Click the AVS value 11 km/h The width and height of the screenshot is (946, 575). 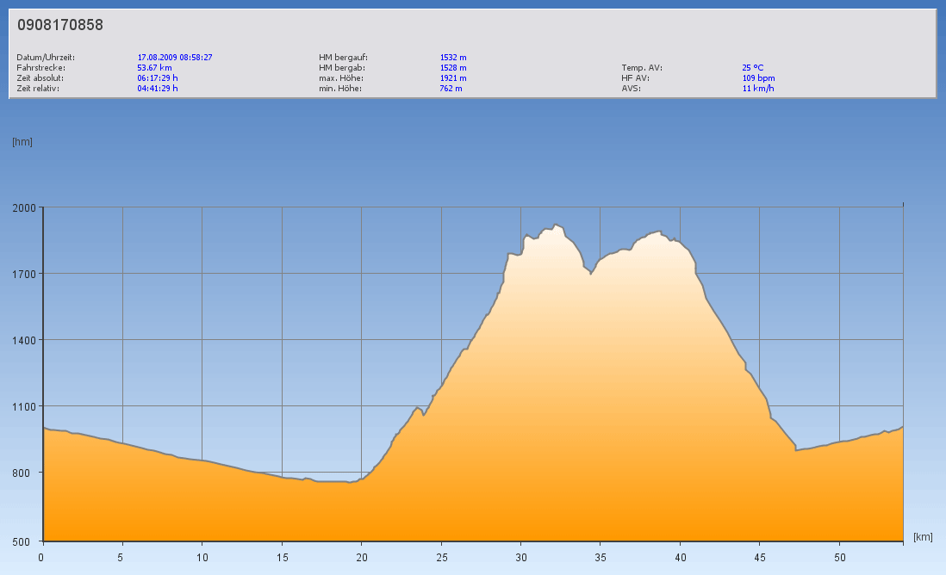click(x=758, y=88)
